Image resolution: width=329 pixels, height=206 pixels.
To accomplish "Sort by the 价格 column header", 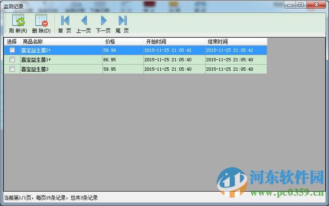I will click(123, 42).
